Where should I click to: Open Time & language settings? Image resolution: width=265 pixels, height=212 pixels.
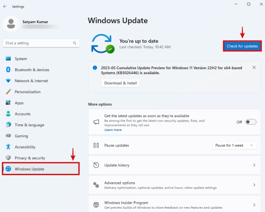click(x=29, y=125)
